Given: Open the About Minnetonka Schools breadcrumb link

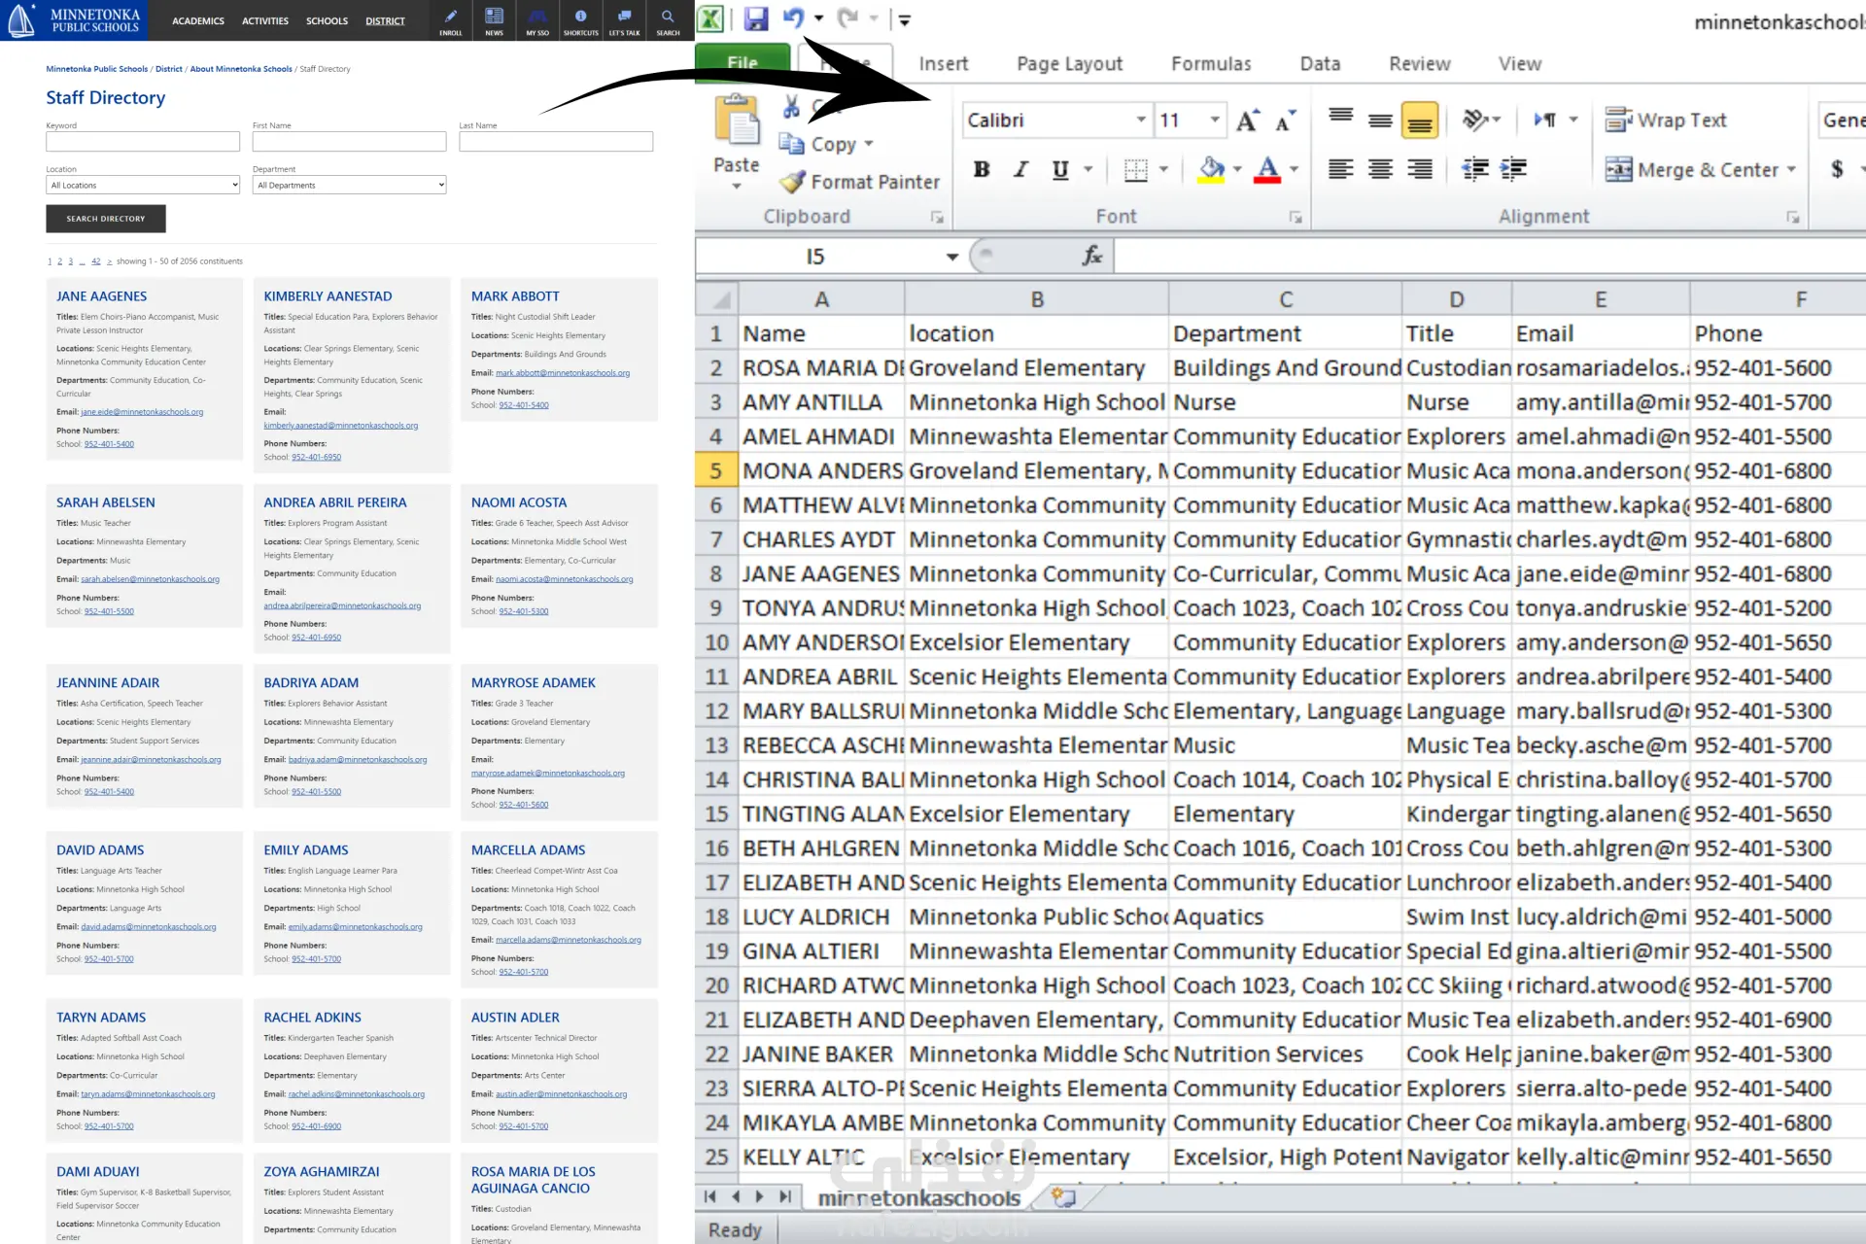Looking at the screenshot, I should pyautogui.click(x=241, y=69).
